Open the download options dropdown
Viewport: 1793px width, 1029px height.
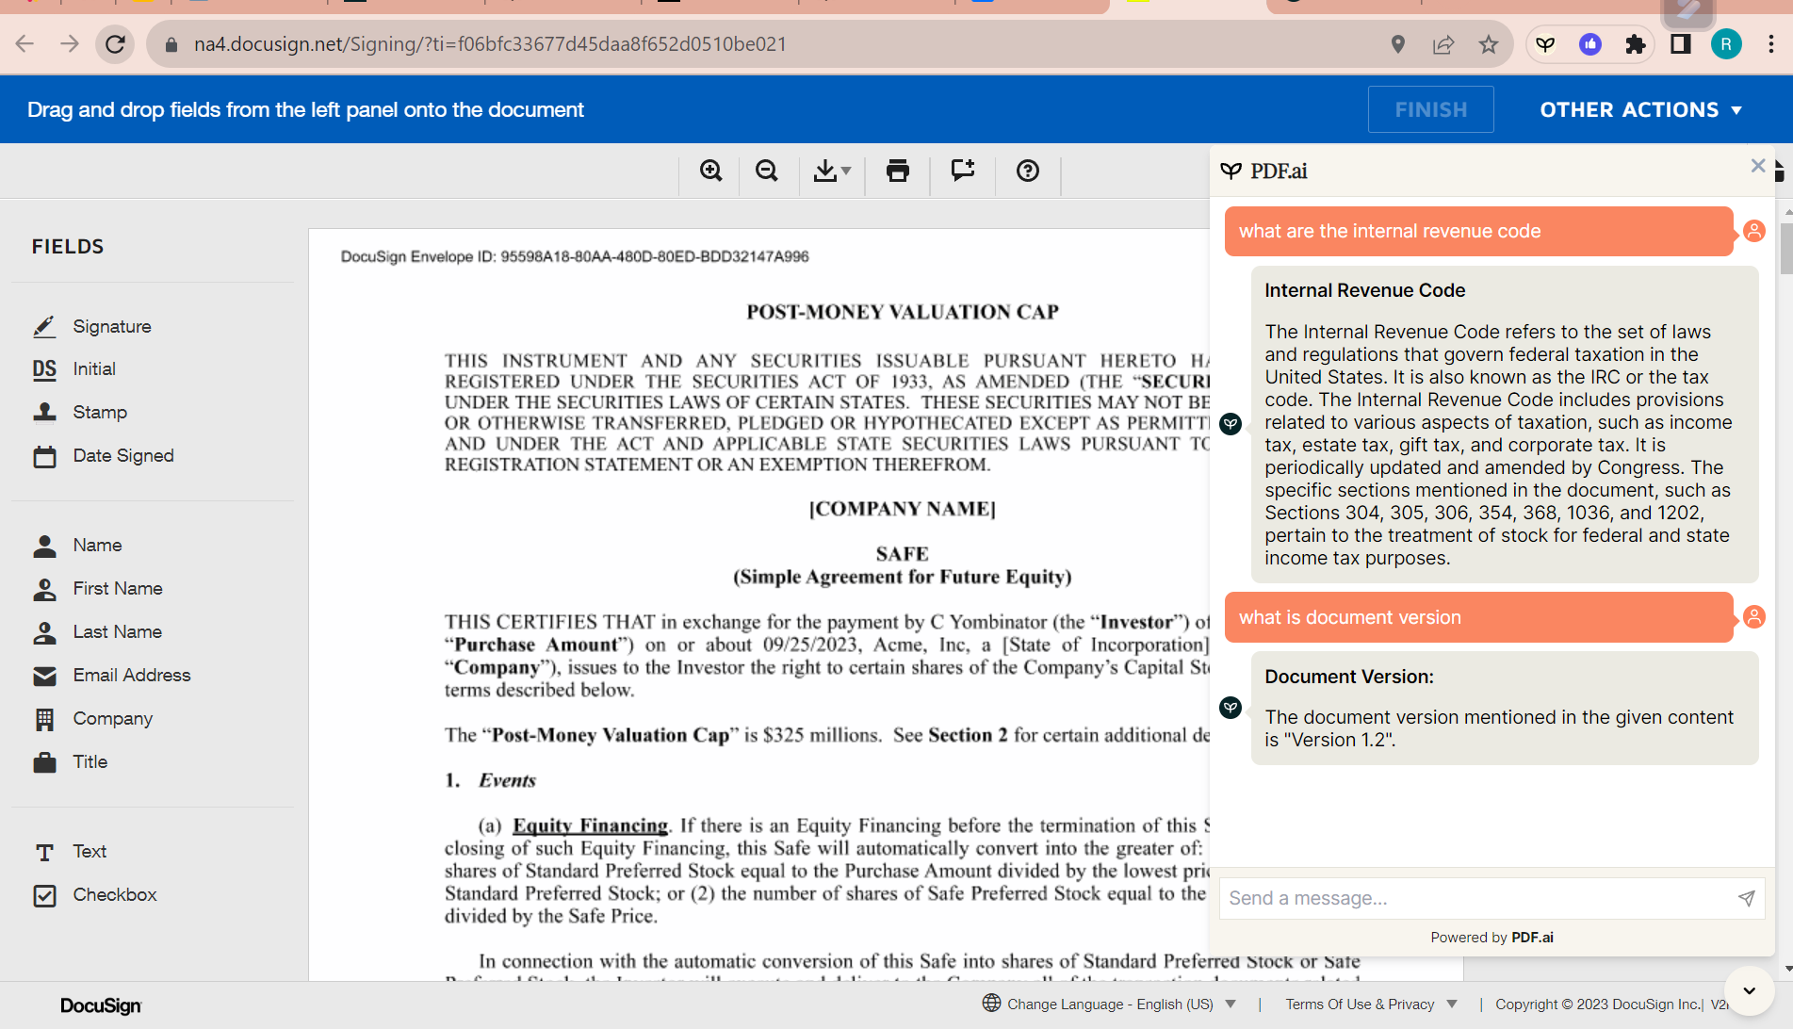pyautogui.click(x=832, y=171)
